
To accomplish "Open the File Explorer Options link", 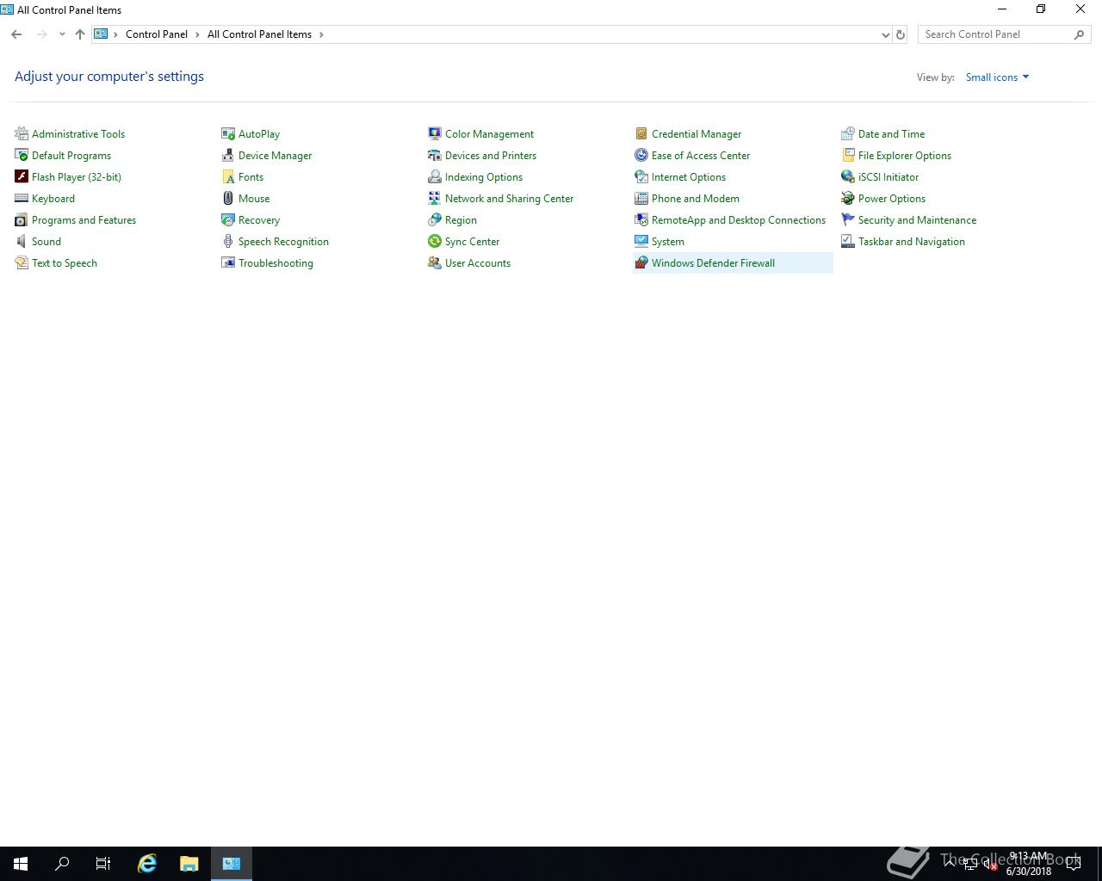I will (x=904, y=155).
